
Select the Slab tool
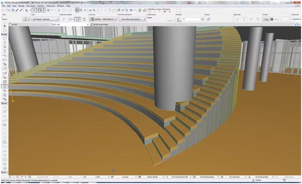click(5, 60)
